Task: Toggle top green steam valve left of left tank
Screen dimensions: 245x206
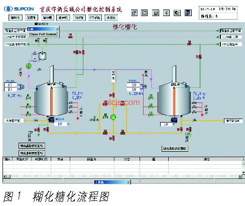Action: pyautogui.click(x=28, y=97)
